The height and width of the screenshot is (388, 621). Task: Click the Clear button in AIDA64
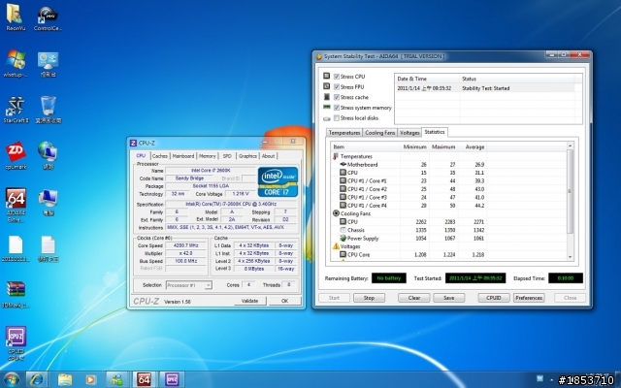(x=414, y=298)
